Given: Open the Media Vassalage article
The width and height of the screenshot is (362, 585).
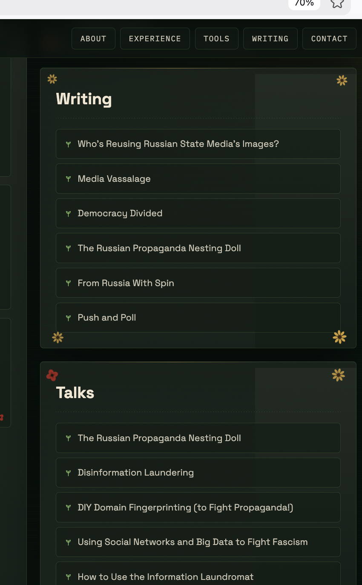Looking at the screenshot, I should pyautogui.click(x=198, y=179).
